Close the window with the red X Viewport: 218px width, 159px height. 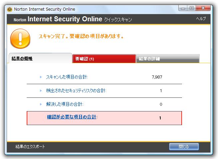203,8
